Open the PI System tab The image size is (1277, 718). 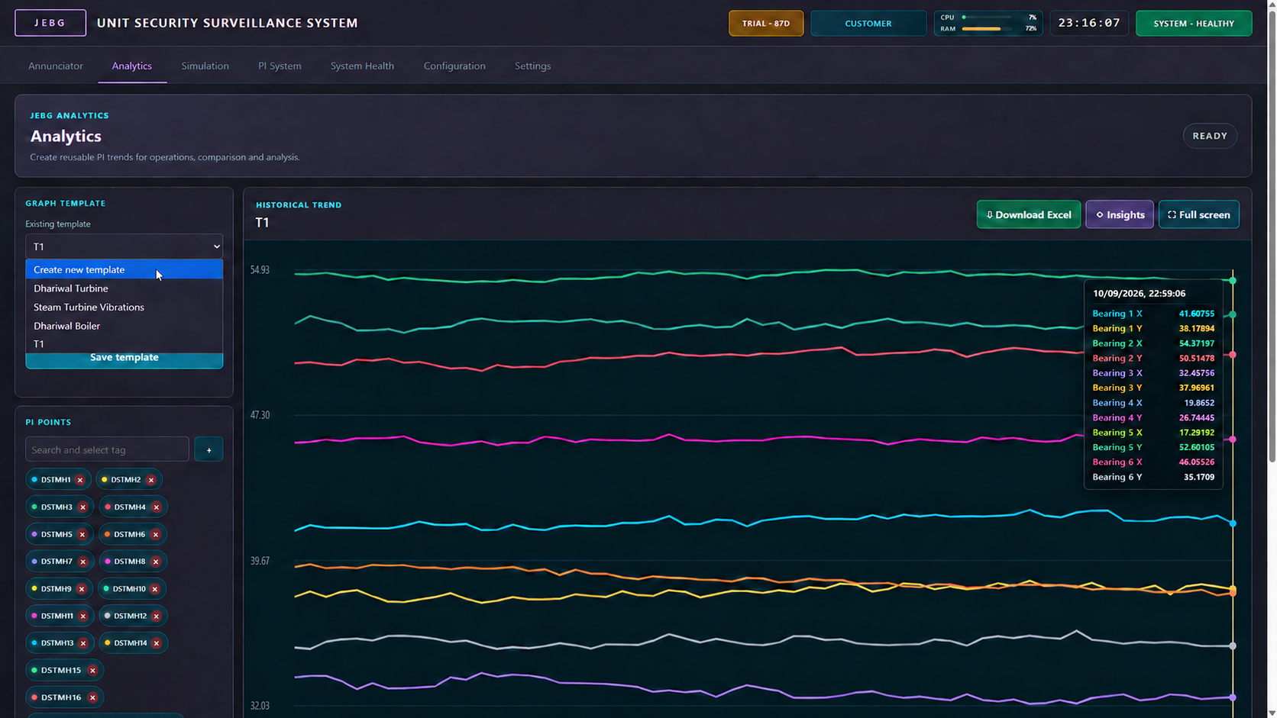(x=280, y=66)
